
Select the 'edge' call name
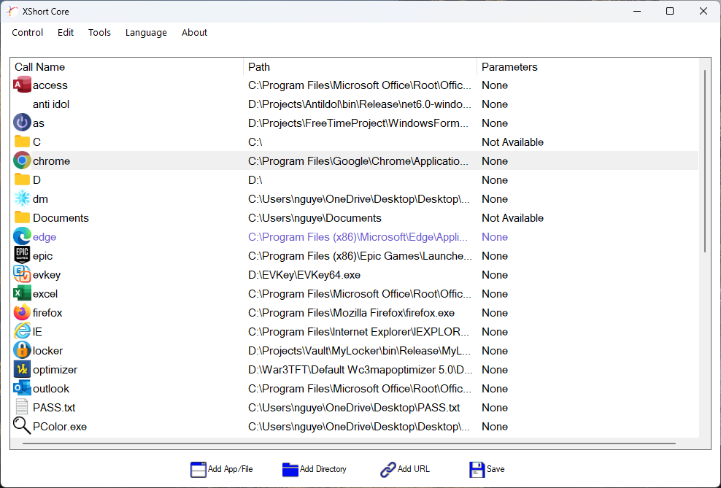[45, 237]
